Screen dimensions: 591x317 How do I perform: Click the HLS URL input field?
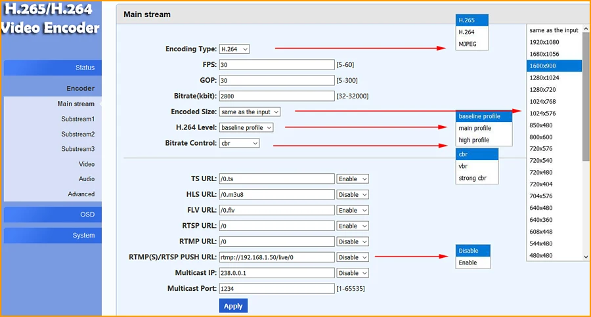[276, 194]
